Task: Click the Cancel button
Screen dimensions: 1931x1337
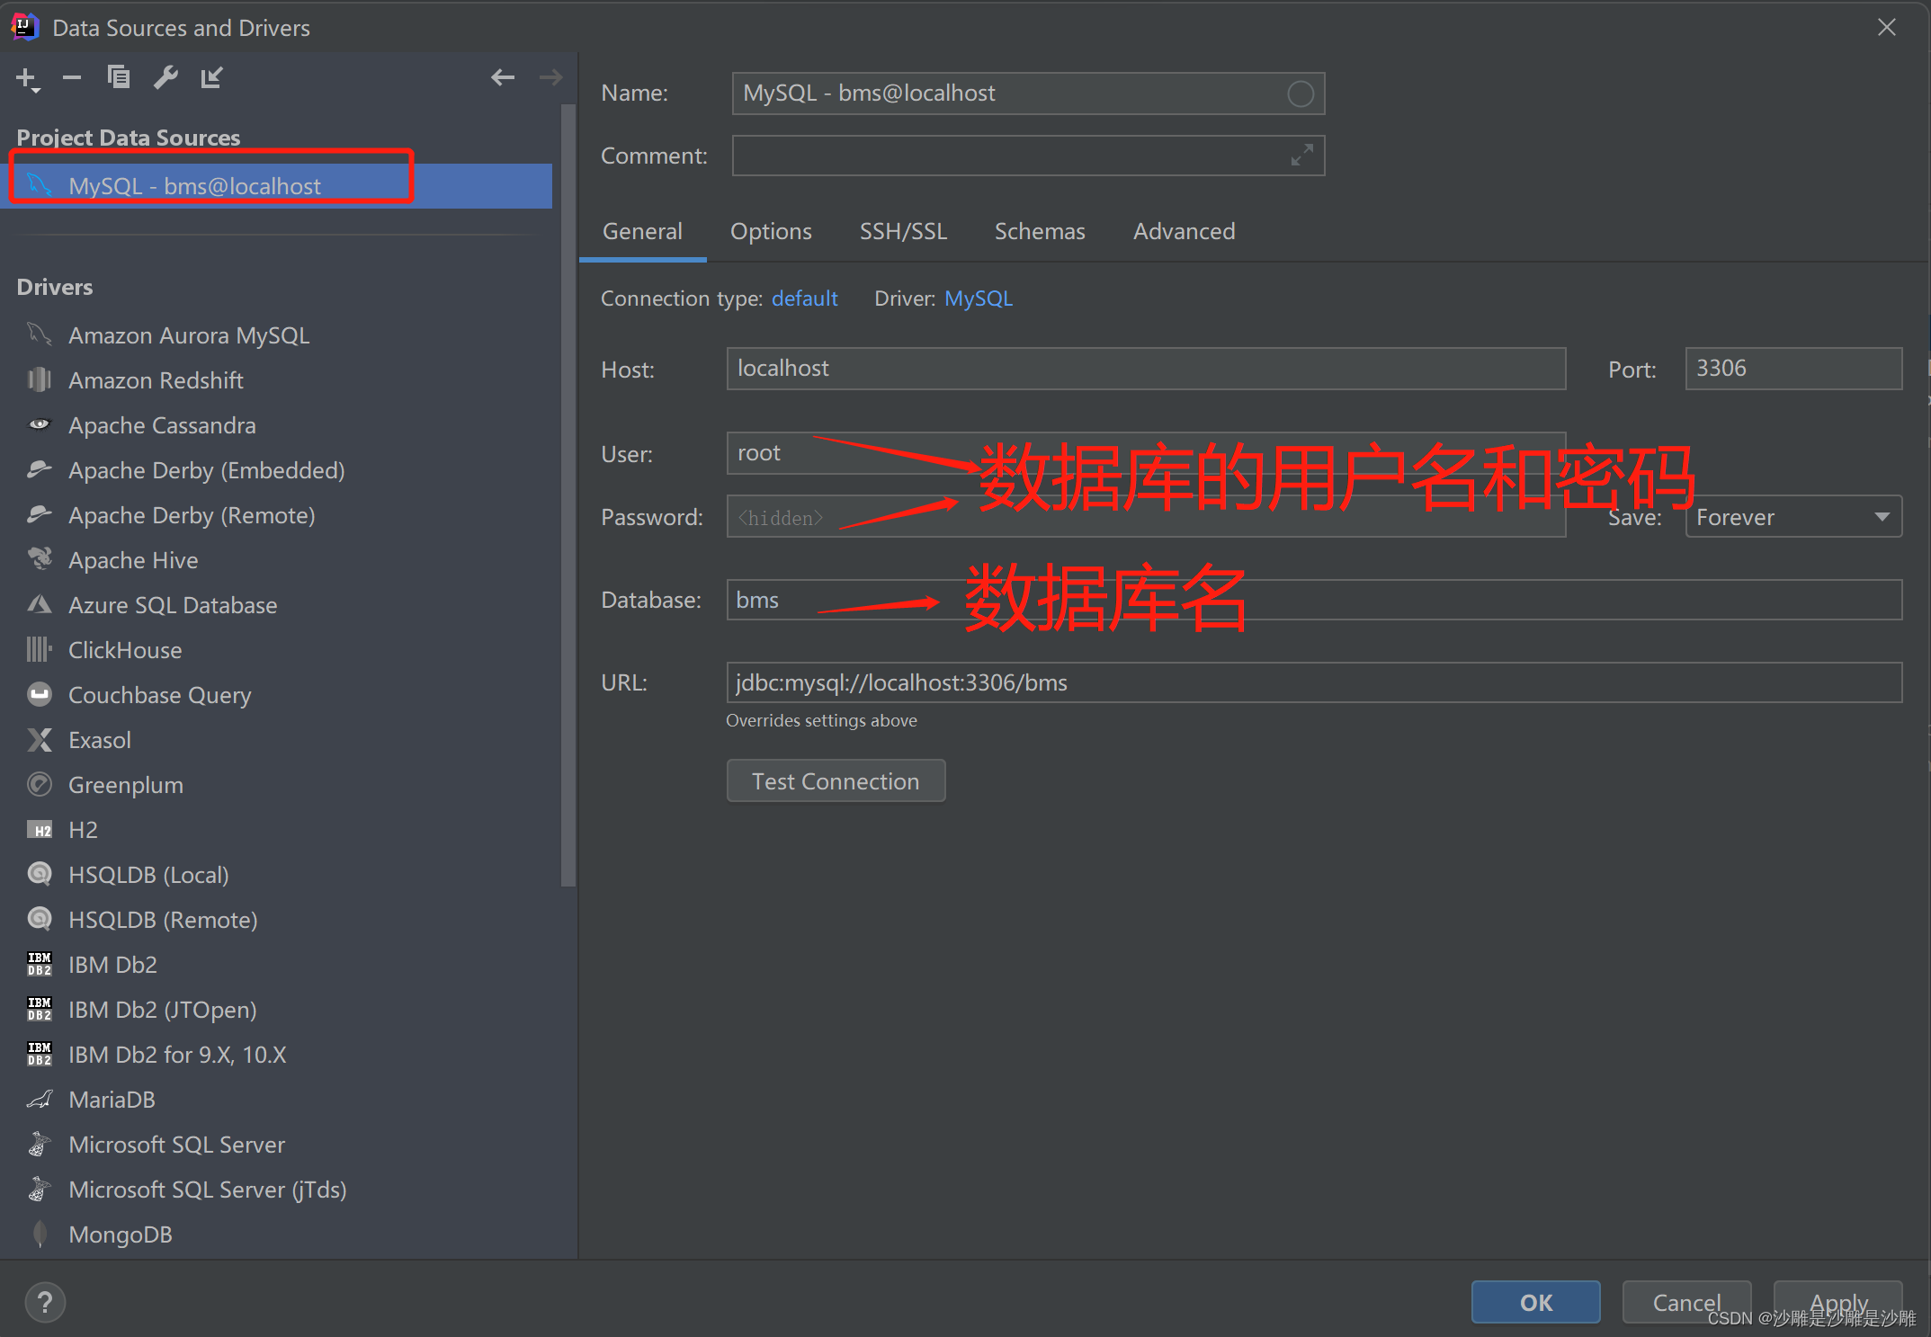Action: [1686, 1302]
